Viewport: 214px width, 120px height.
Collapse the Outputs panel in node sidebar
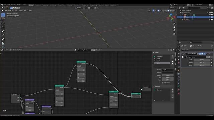pyautogui.click(x=154, y=86)
